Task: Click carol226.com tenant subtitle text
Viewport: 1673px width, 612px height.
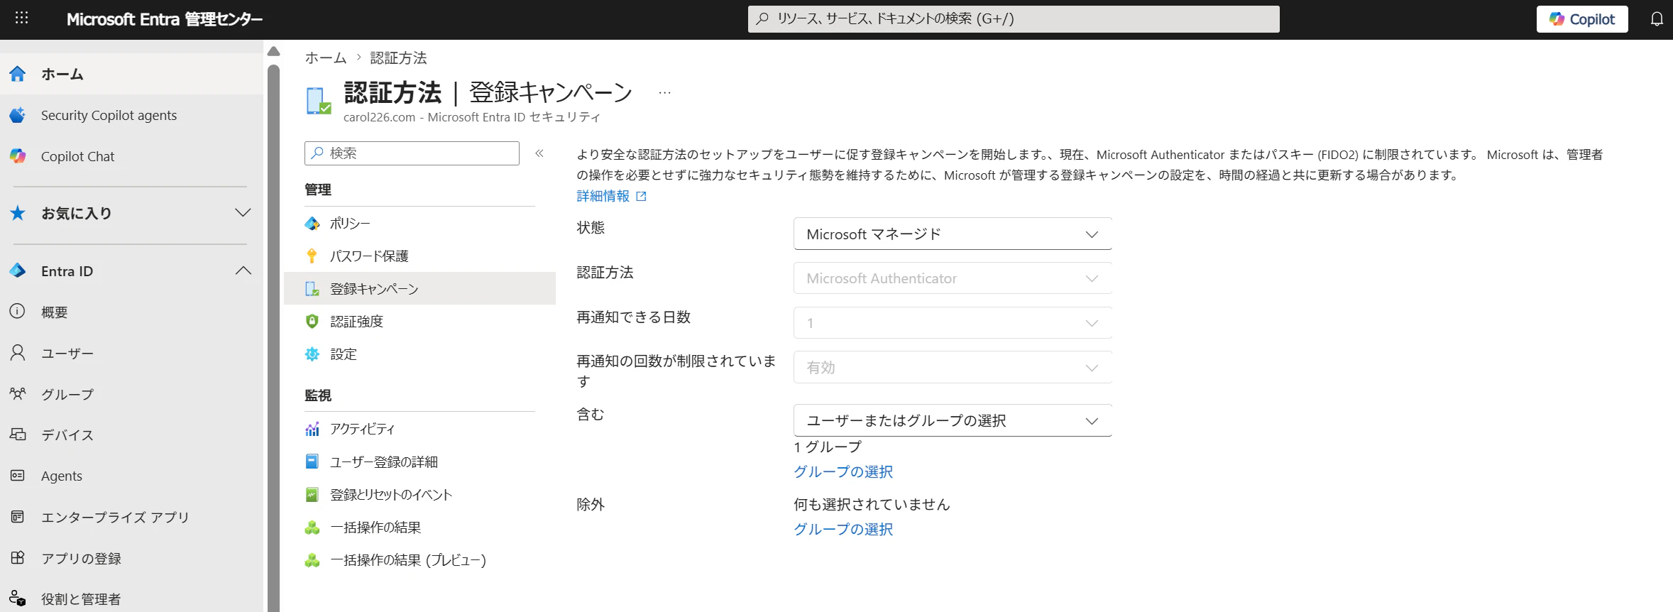Action: (x=472, y=117)
